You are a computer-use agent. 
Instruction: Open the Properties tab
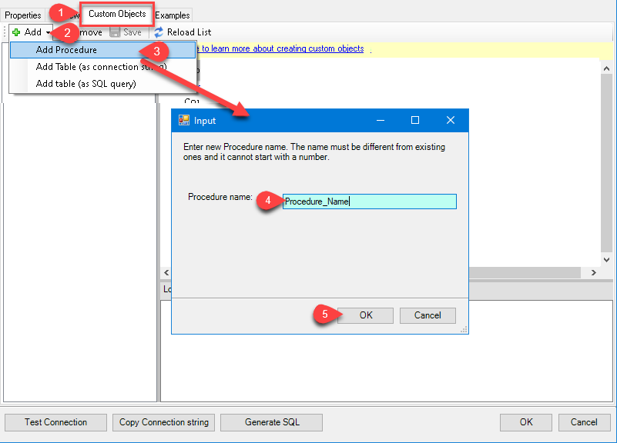[23, 15]
